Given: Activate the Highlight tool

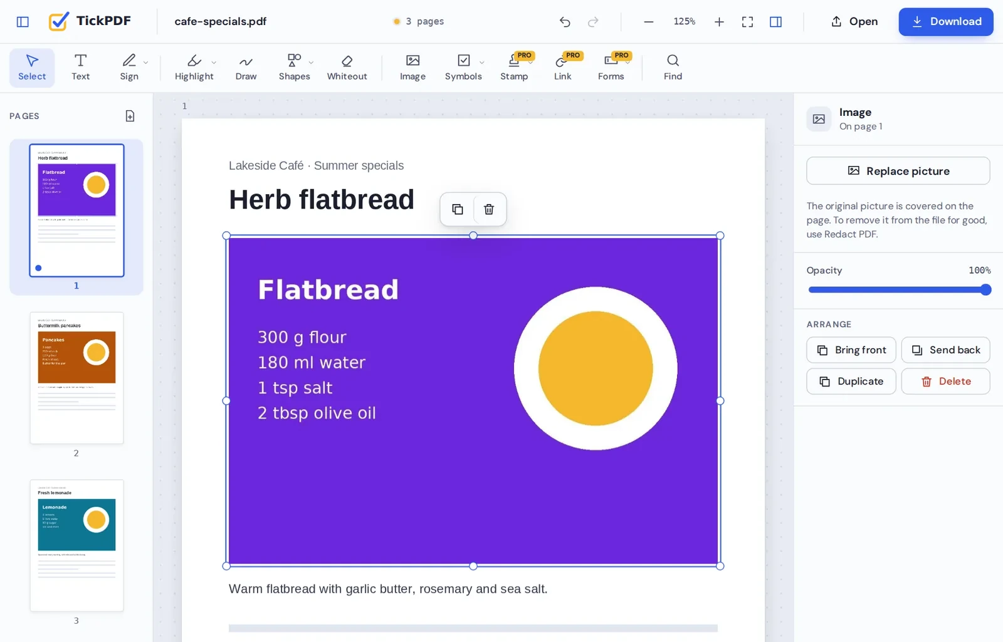Looking at the screenshot, I should point(194,68).
